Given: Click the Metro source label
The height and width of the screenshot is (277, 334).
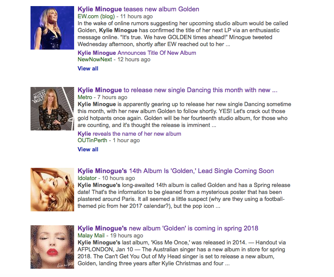Looking at the screenshot, I should click(85, 97).
